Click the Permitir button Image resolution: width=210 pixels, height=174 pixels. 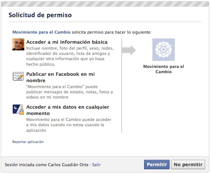pos(157,164)
